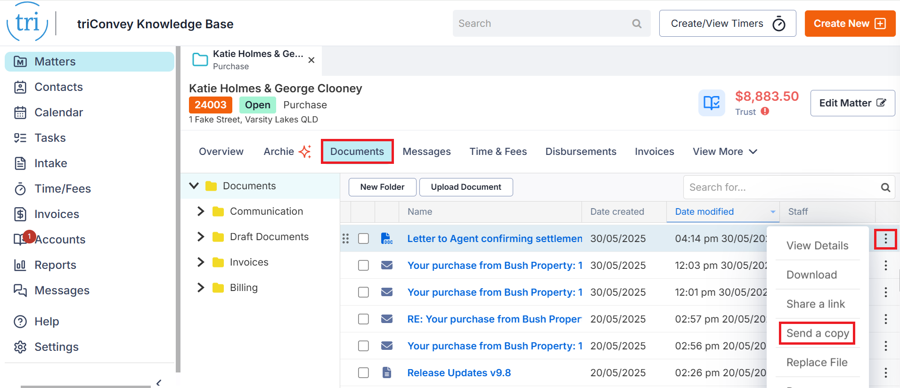Choose View Details from context menu
The width and height of the screenshot is (900, 388).
point(818,246)
